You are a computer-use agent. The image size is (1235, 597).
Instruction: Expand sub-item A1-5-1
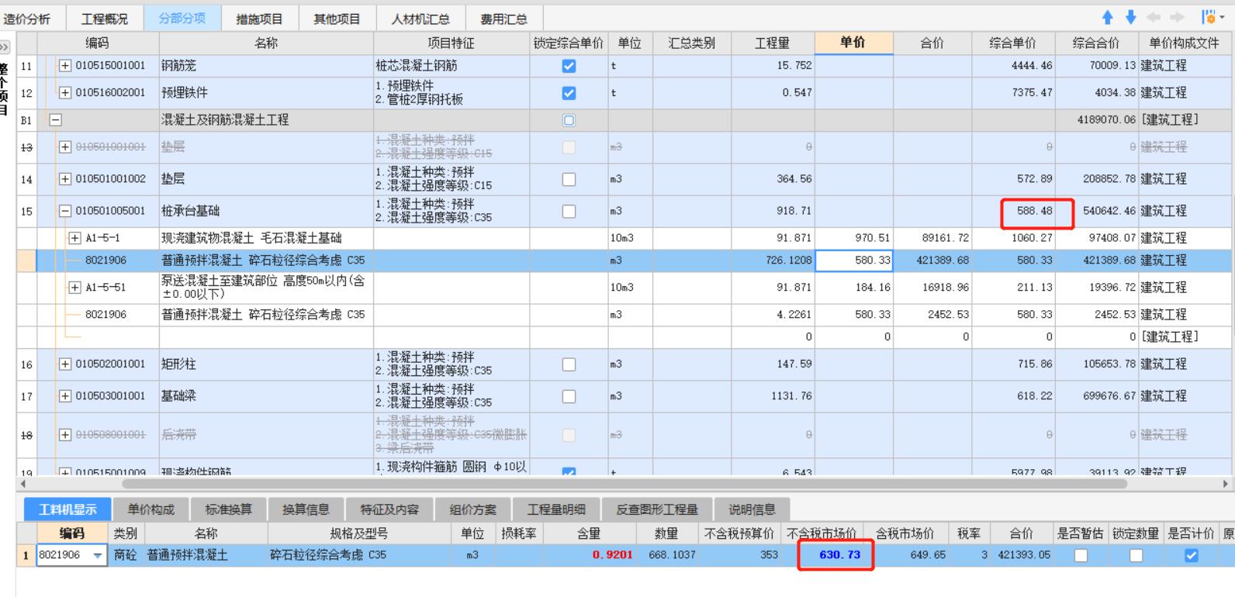tap(74, 238)
